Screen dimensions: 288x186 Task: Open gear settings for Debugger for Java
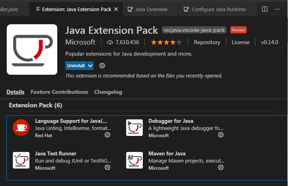[x=221, y=135]
